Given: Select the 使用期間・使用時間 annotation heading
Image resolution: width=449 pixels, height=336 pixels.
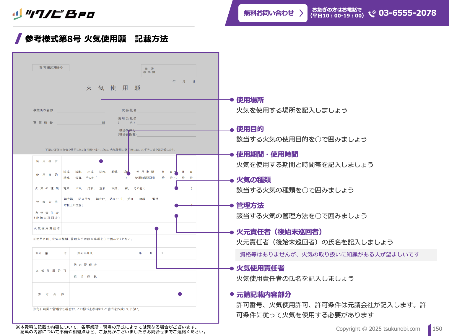Looking at the screenshot, I should 267,154.
